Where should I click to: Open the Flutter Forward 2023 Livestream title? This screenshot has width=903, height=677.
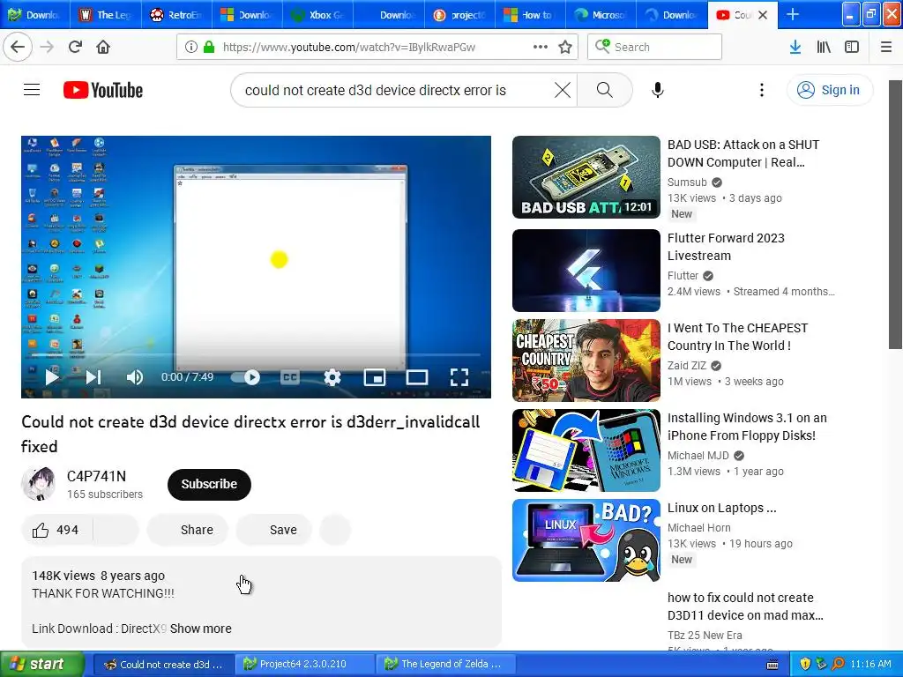tap(727, 247)
